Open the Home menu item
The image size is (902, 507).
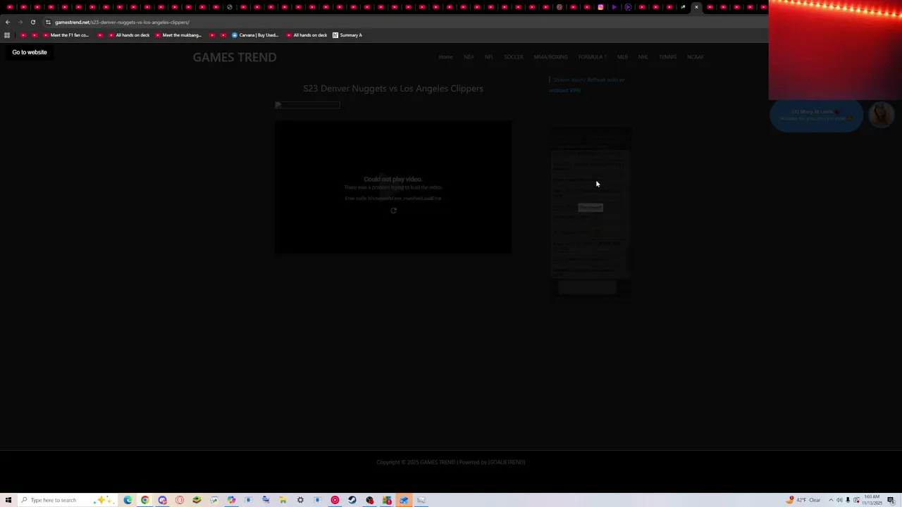445,57
